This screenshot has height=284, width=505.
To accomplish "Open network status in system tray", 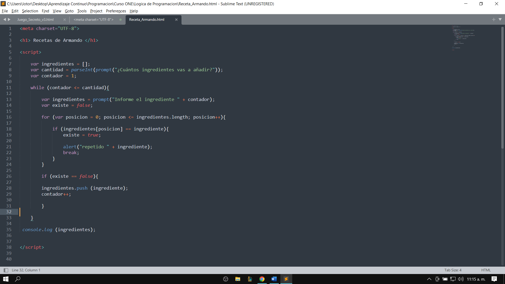I will (453, 279).
